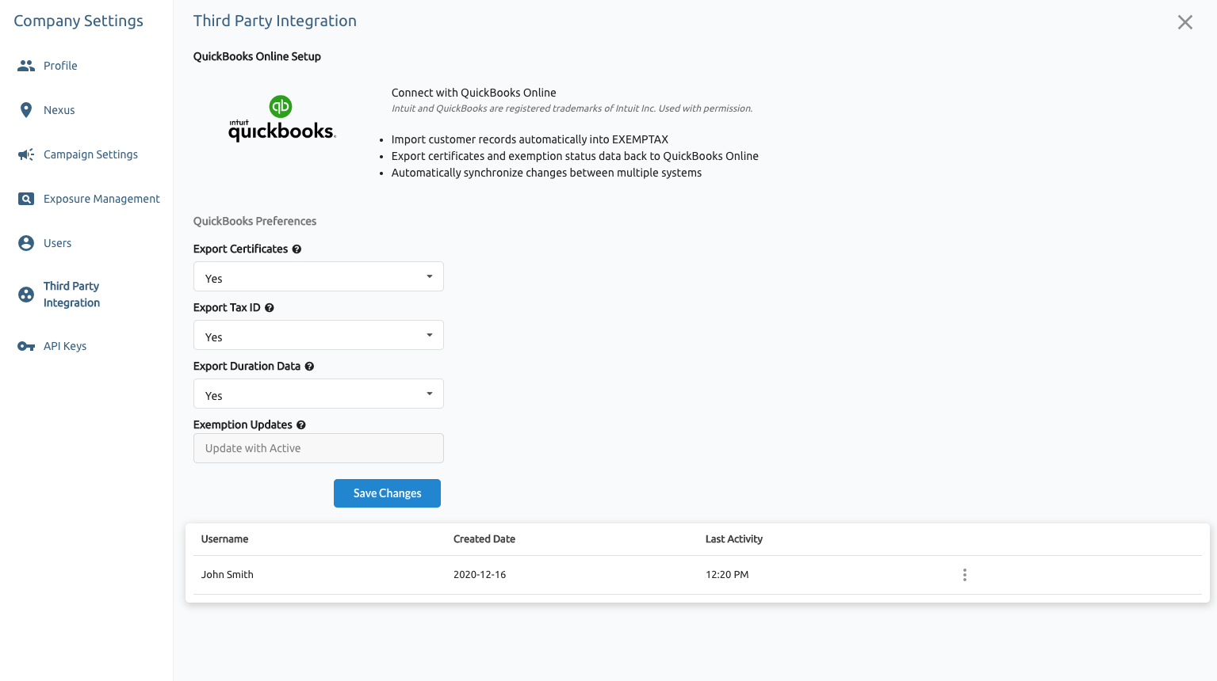Click the Company Settings title

click(78, 21)
